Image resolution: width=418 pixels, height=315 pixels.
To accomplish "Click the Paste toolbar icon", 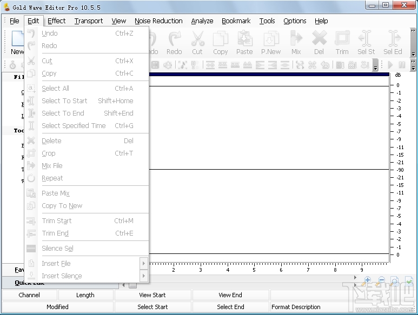I will (x=245, y=38).
